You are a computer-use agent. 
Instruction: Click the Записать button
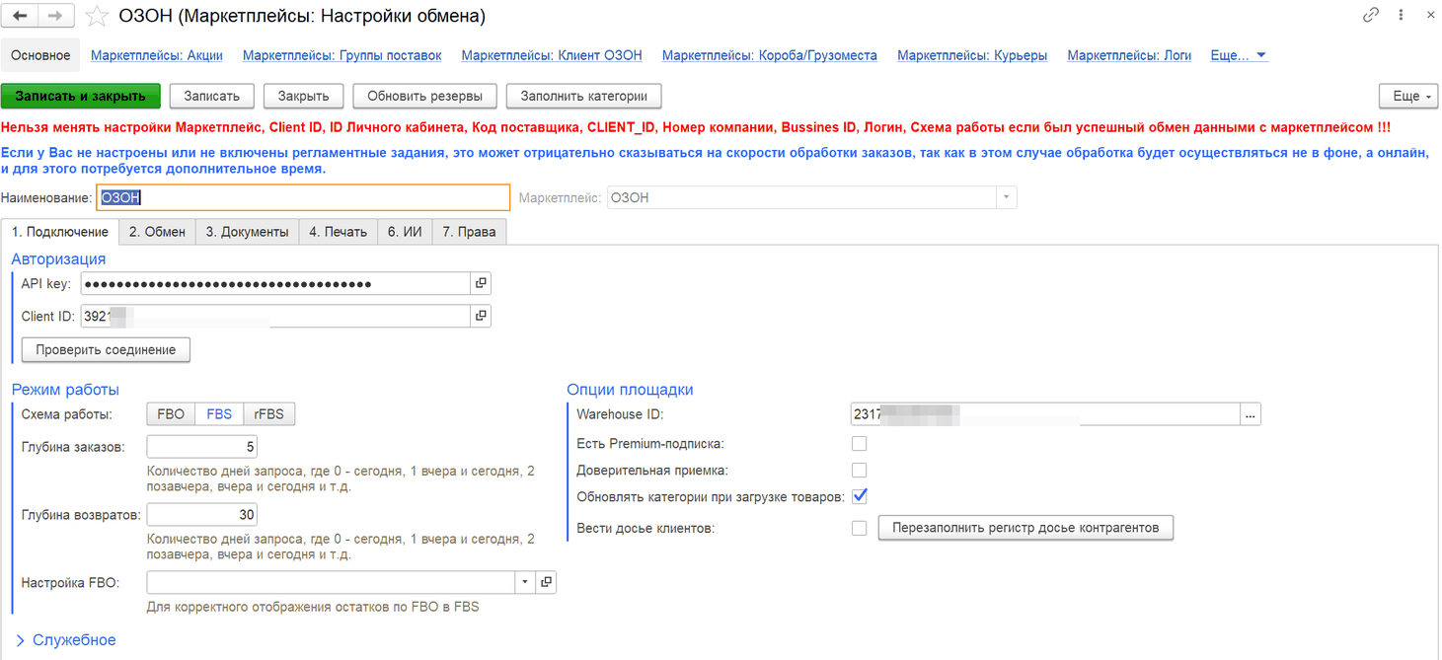(211, 96)
